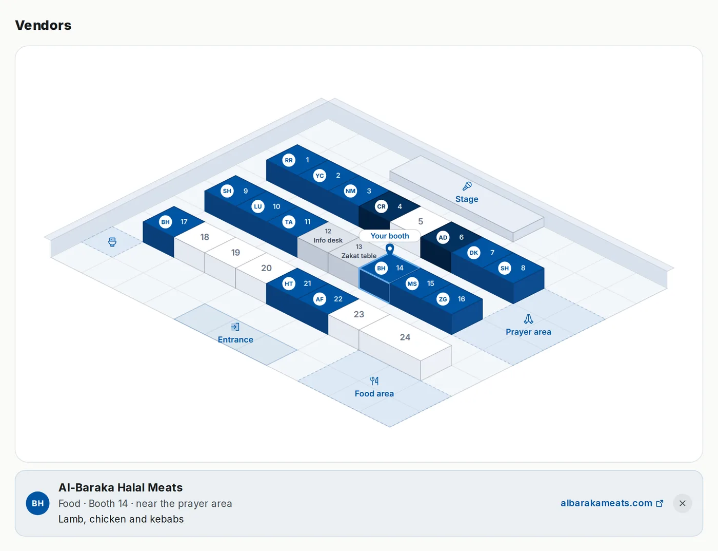Choose the TA vendor avatar at booth 11
Screen dimensions: 718x551
(x=289, y=222)
